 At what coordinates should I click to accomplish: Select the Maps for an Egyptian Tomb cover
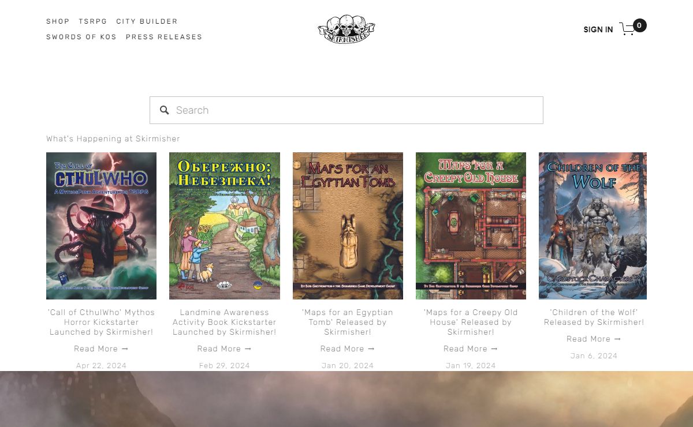348,226
